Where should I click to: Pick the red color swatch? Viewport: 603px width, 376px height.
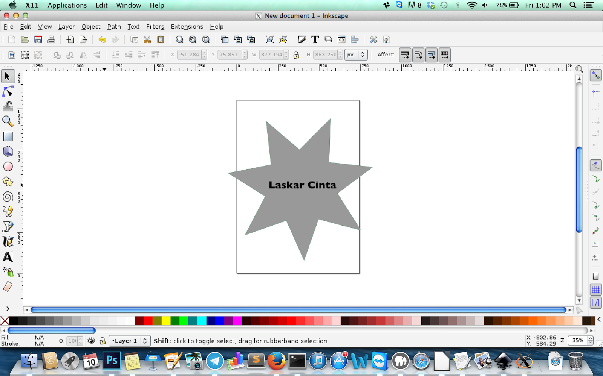(148, 321)
